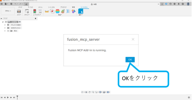Screen dimensions: 192x100
Task: Save the document with the floppy icon
Action: (x=11, y=4)
